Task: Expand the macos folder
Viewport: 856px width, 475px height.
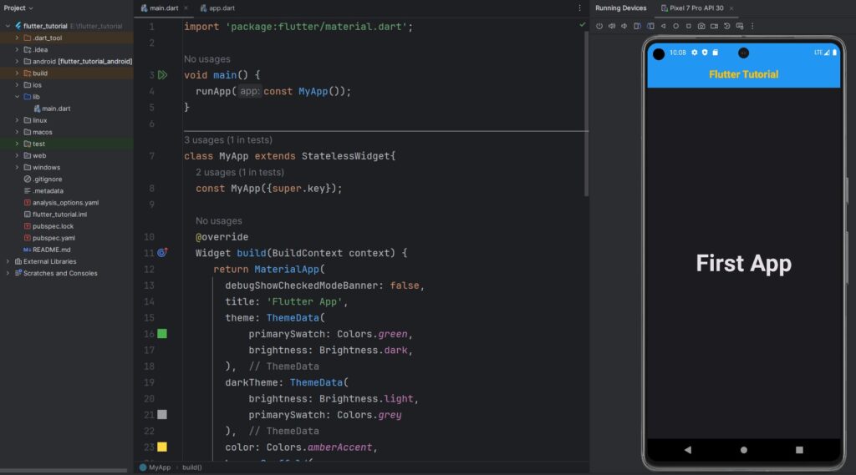Action: 17,132
